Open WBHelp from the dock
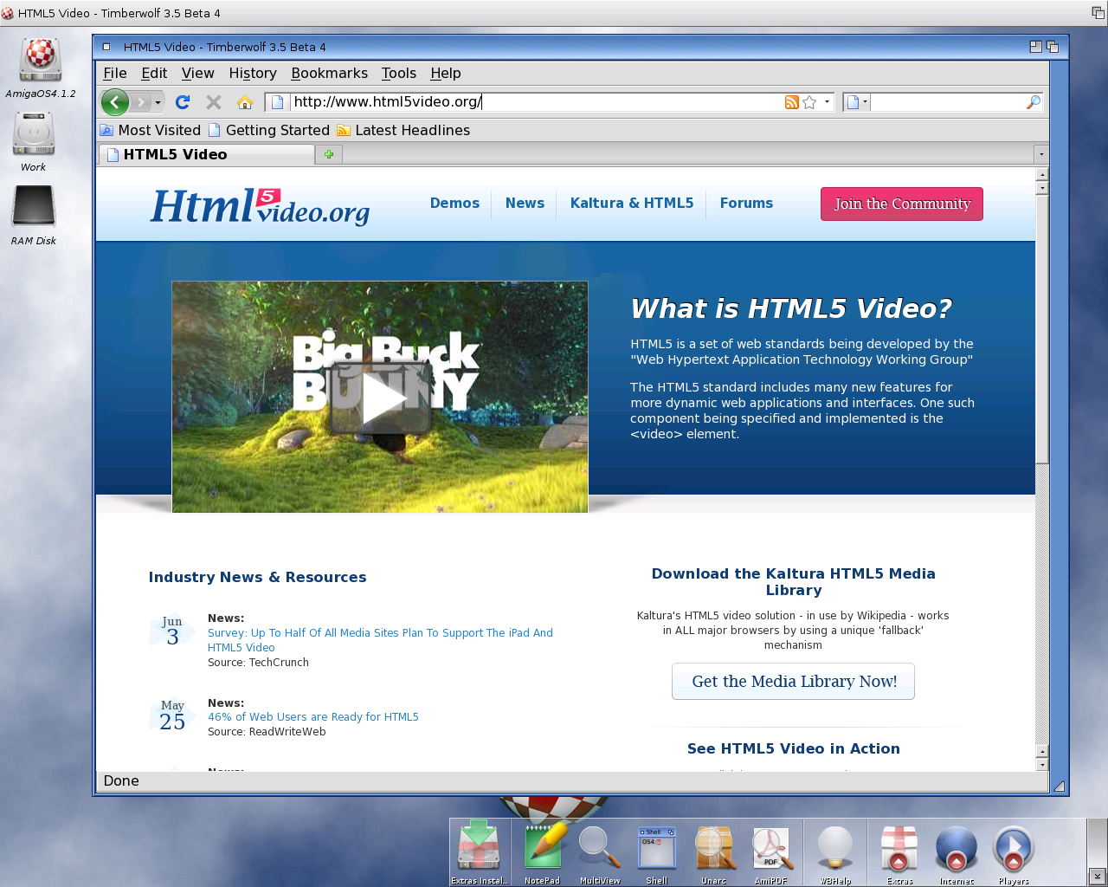 coord(835,853)
